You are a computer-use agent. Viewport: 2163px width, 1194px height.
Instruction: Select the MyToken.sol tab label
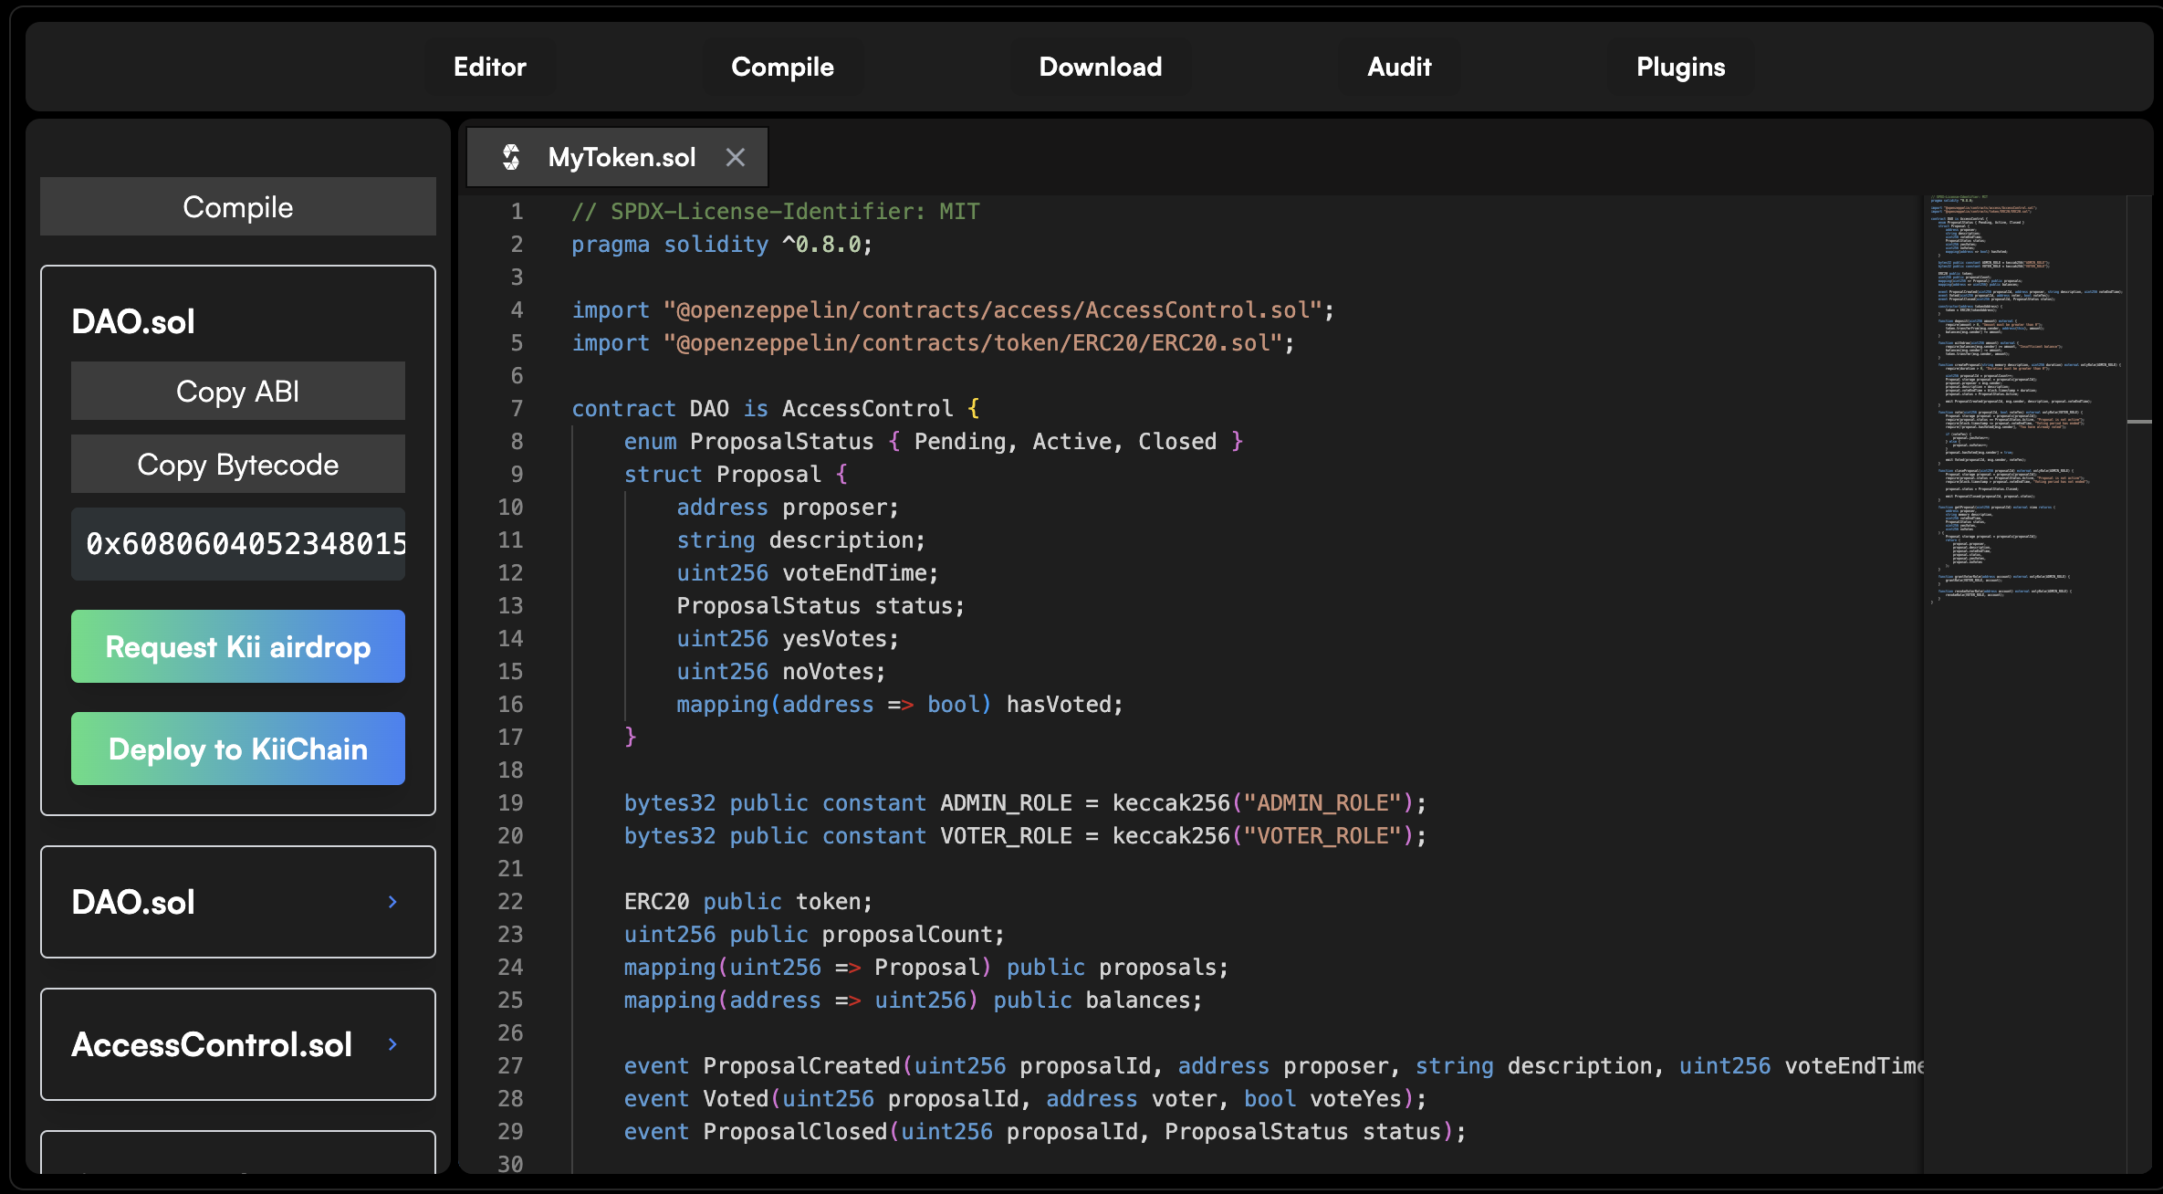(x=622, y=157)
